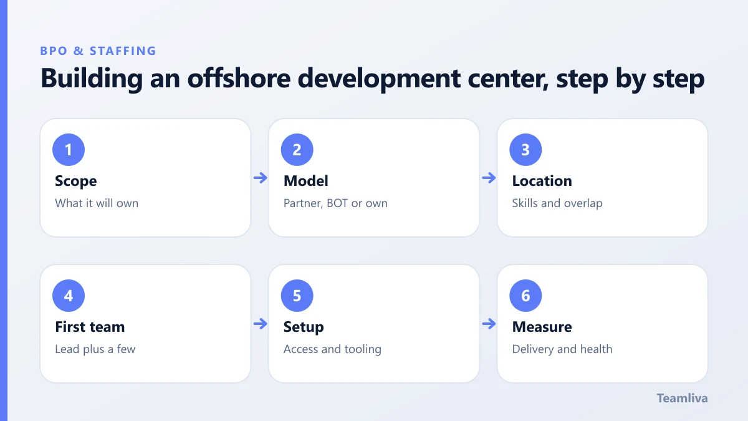Select the "Location" card title
This screenshot has width=748, height=421.
pyautogui.click(x=542, y=181)
